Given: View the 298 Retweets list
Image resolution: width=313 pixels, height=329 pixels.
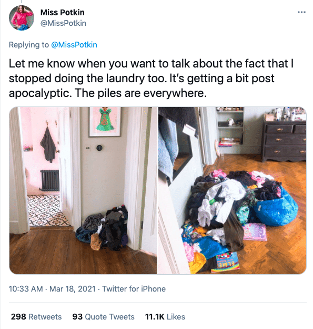Looking at the screenshot, I should coord(36,317).
